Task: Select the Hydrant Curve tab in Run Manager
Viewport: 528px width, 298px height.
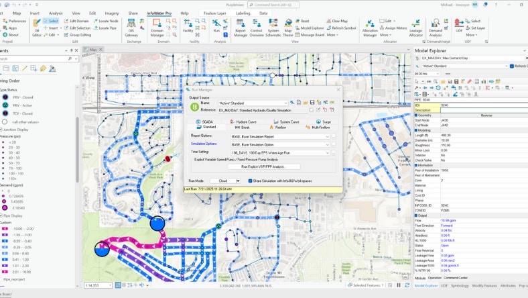Action: (x=243, y=122)
